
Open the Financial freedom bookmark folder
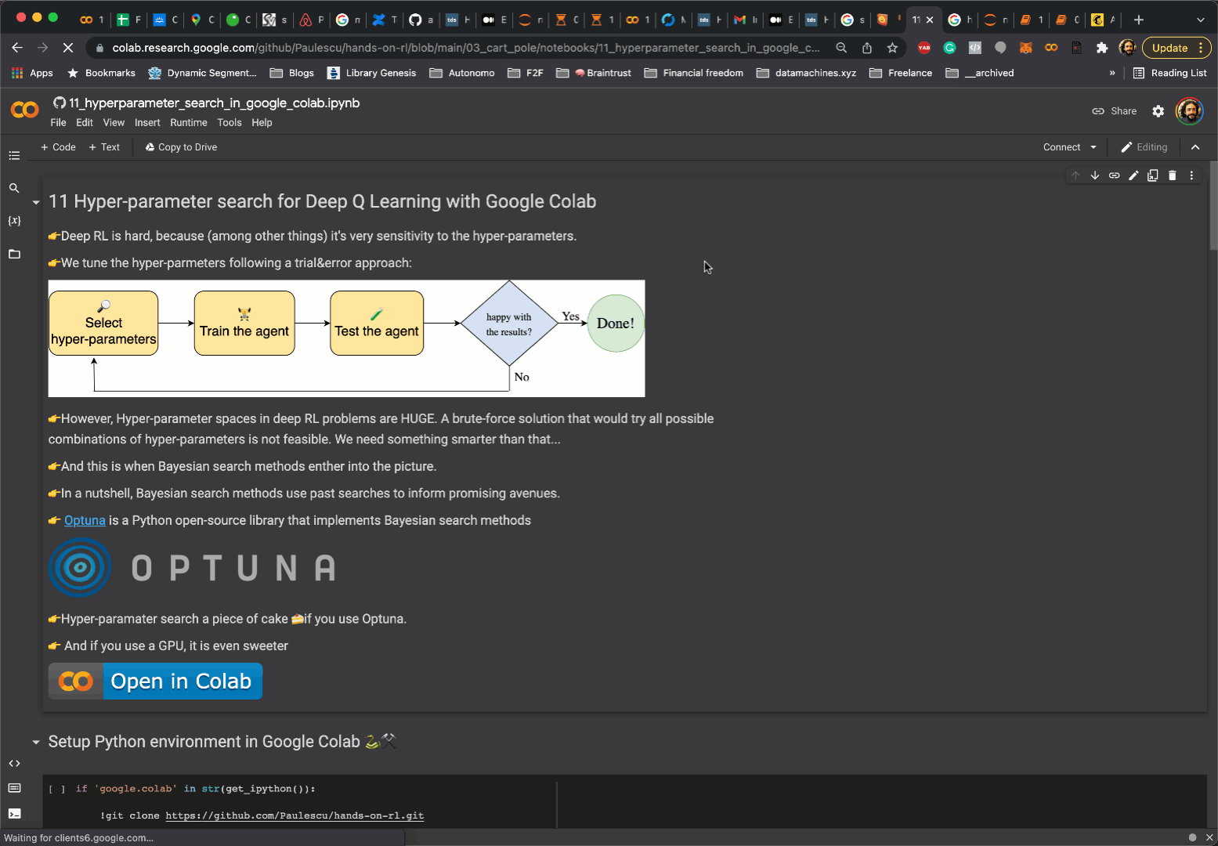click(694, 73)
